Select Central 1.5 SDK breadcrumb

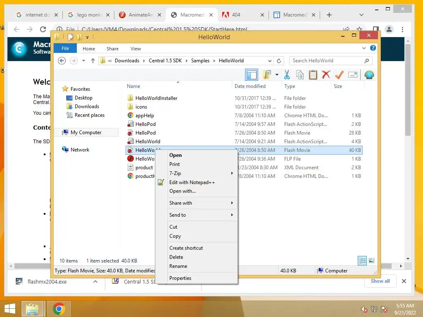coord(165,61)
